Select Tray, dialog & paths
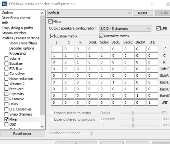 17,28
